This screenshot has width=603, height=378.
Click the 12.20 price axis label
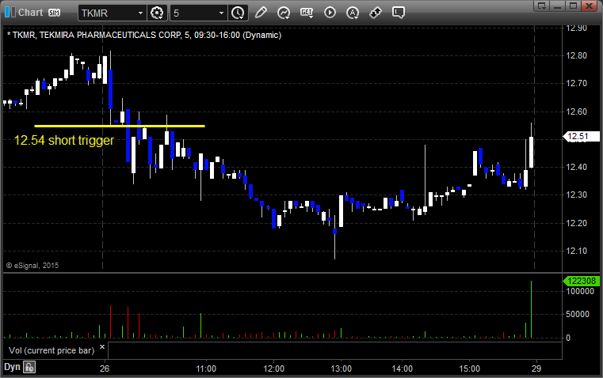[x=577, y=223]
